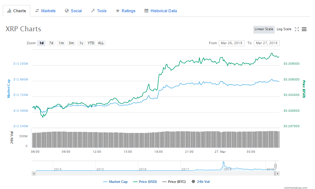Click the Historical Data calendar icon
This screenshot has width=315, height=189.
[x=146, y=11]
